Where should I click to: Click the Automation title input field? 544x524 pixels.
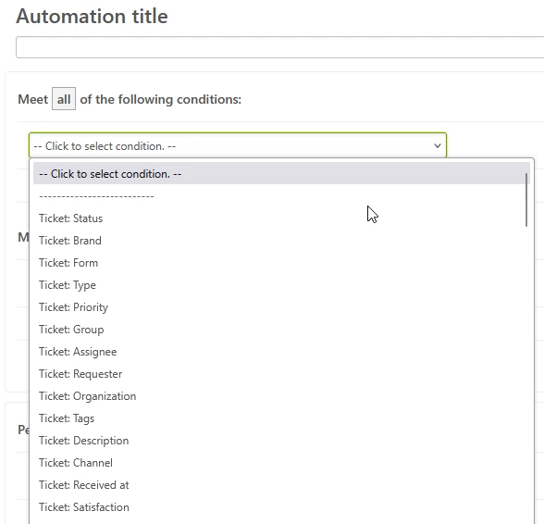pos(279,47)
